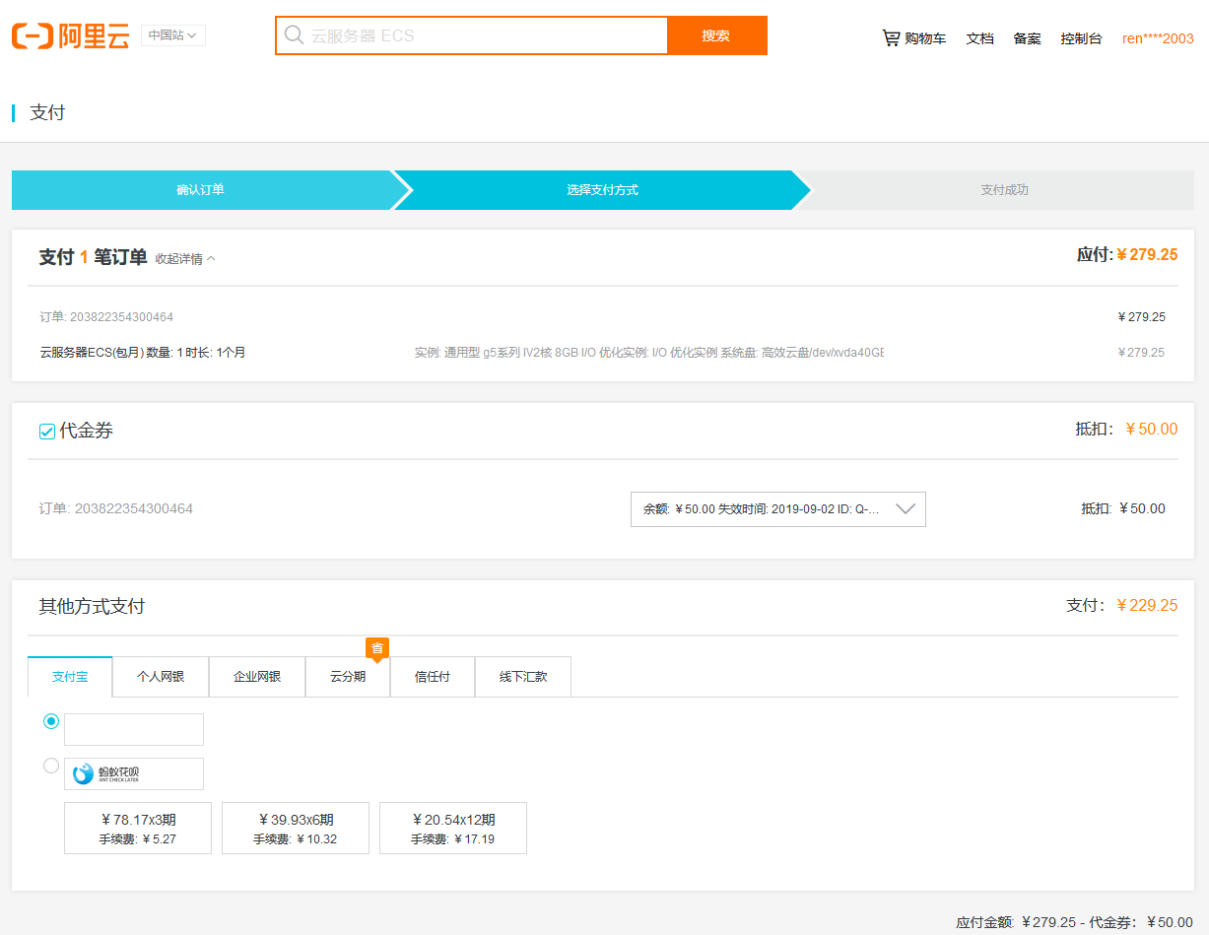Open the shopping cart icon
Screen dimensions: 1209x935
coord(891,38)
